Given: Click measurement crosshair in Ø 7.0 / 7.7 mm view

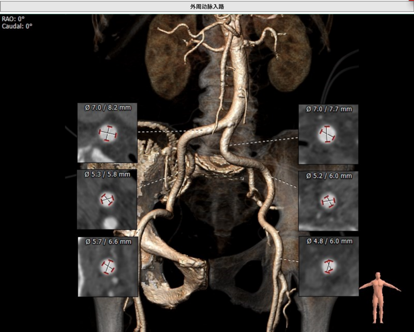Looking at the screenshot, I should (x=328, y=134).
